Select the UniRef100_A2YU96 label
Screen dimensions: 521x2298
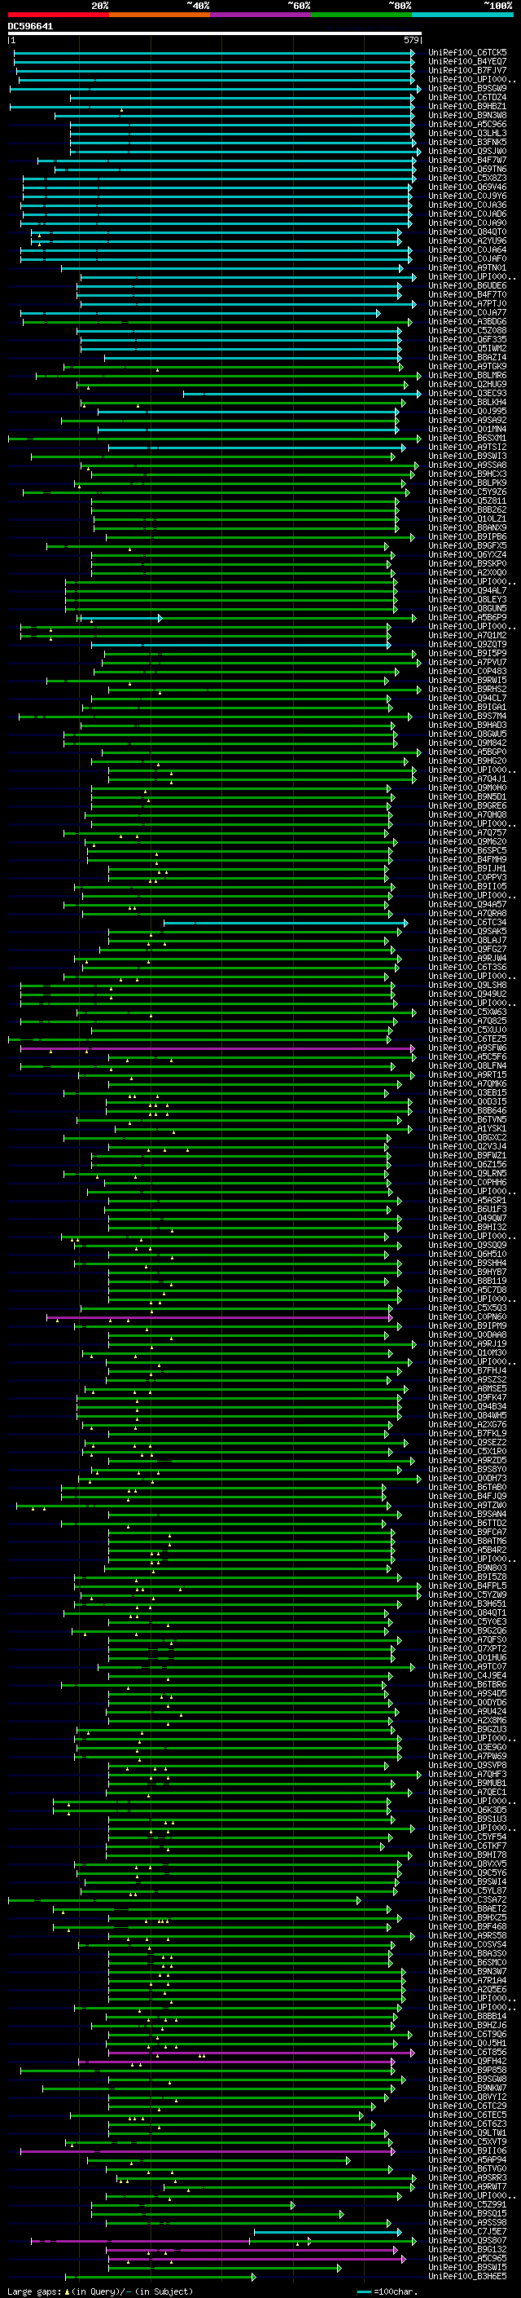point(467,240)
